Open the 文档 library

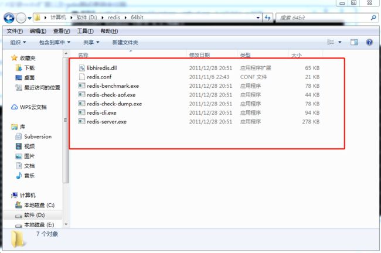[29, 166]
